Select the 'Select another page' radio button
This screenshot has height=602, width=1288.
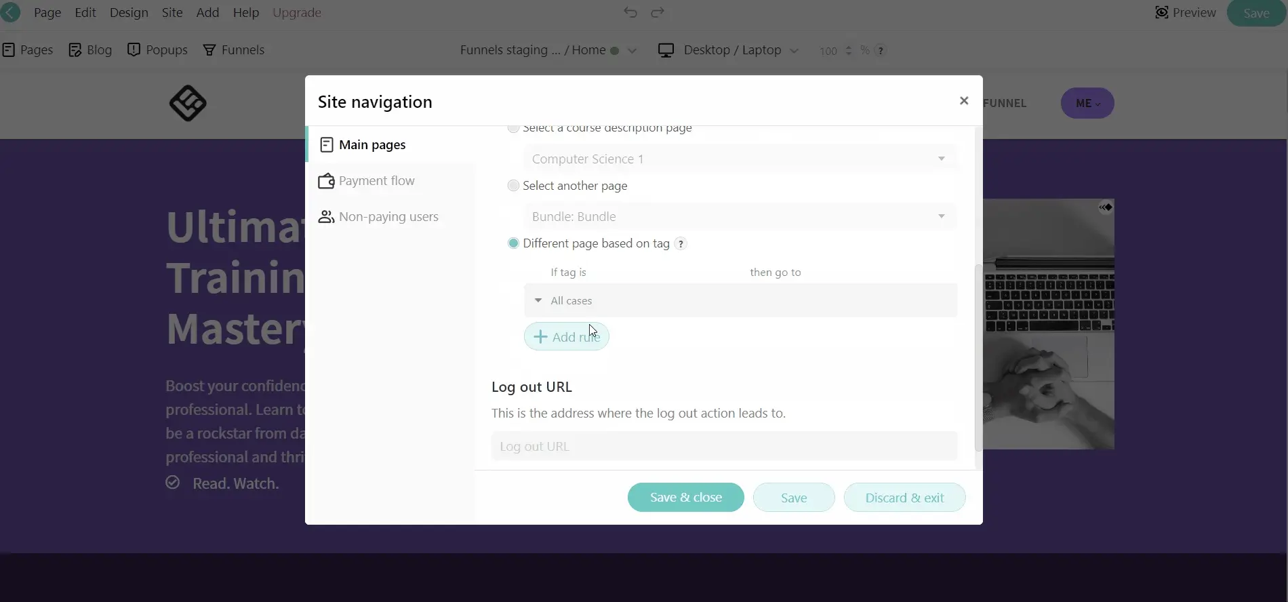pyautogui.click(x=513, y=186)
